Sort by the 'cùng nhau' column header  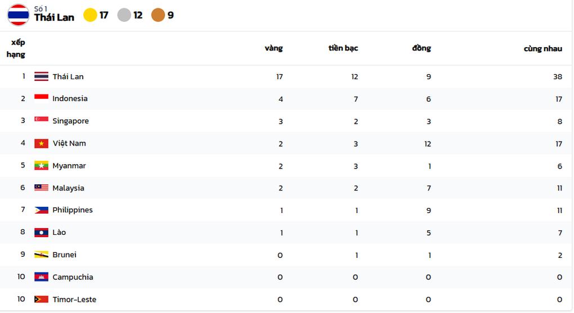click(x=543, y=49)
